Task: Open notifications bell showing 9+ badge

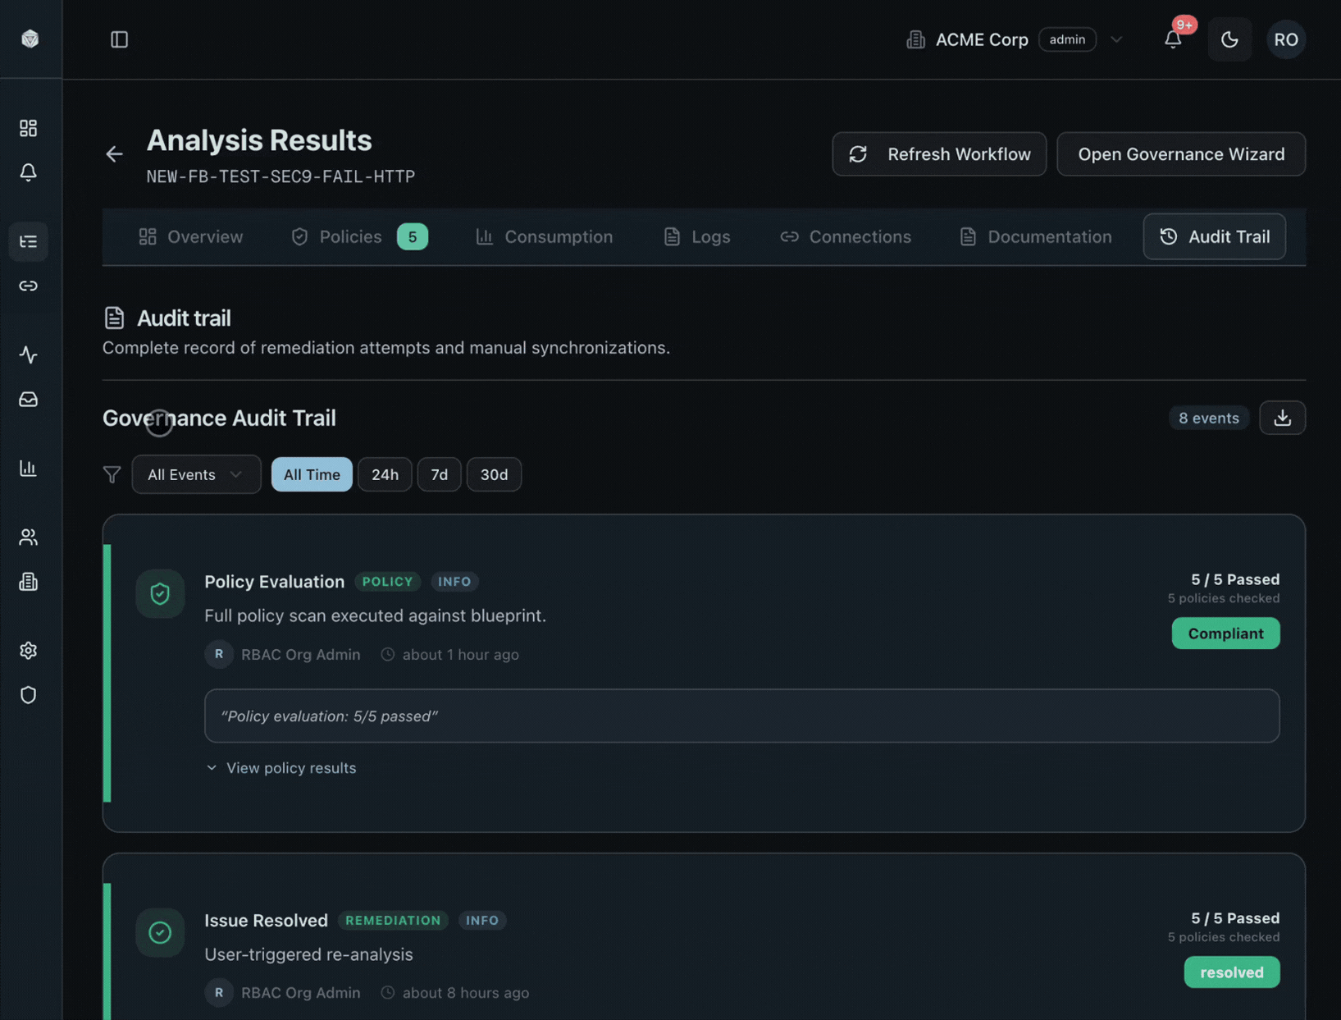Action: click(x=1173, y=39)
